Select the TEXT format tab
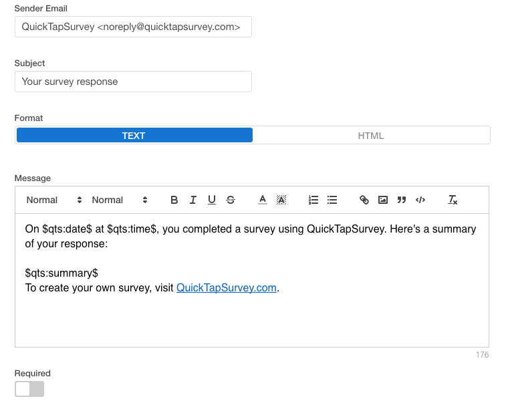 tap(134, 135)
